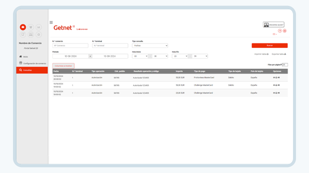Screen dimensions: 309x173
Task: Click Imprimir tabla link
Action: (261, 54)
